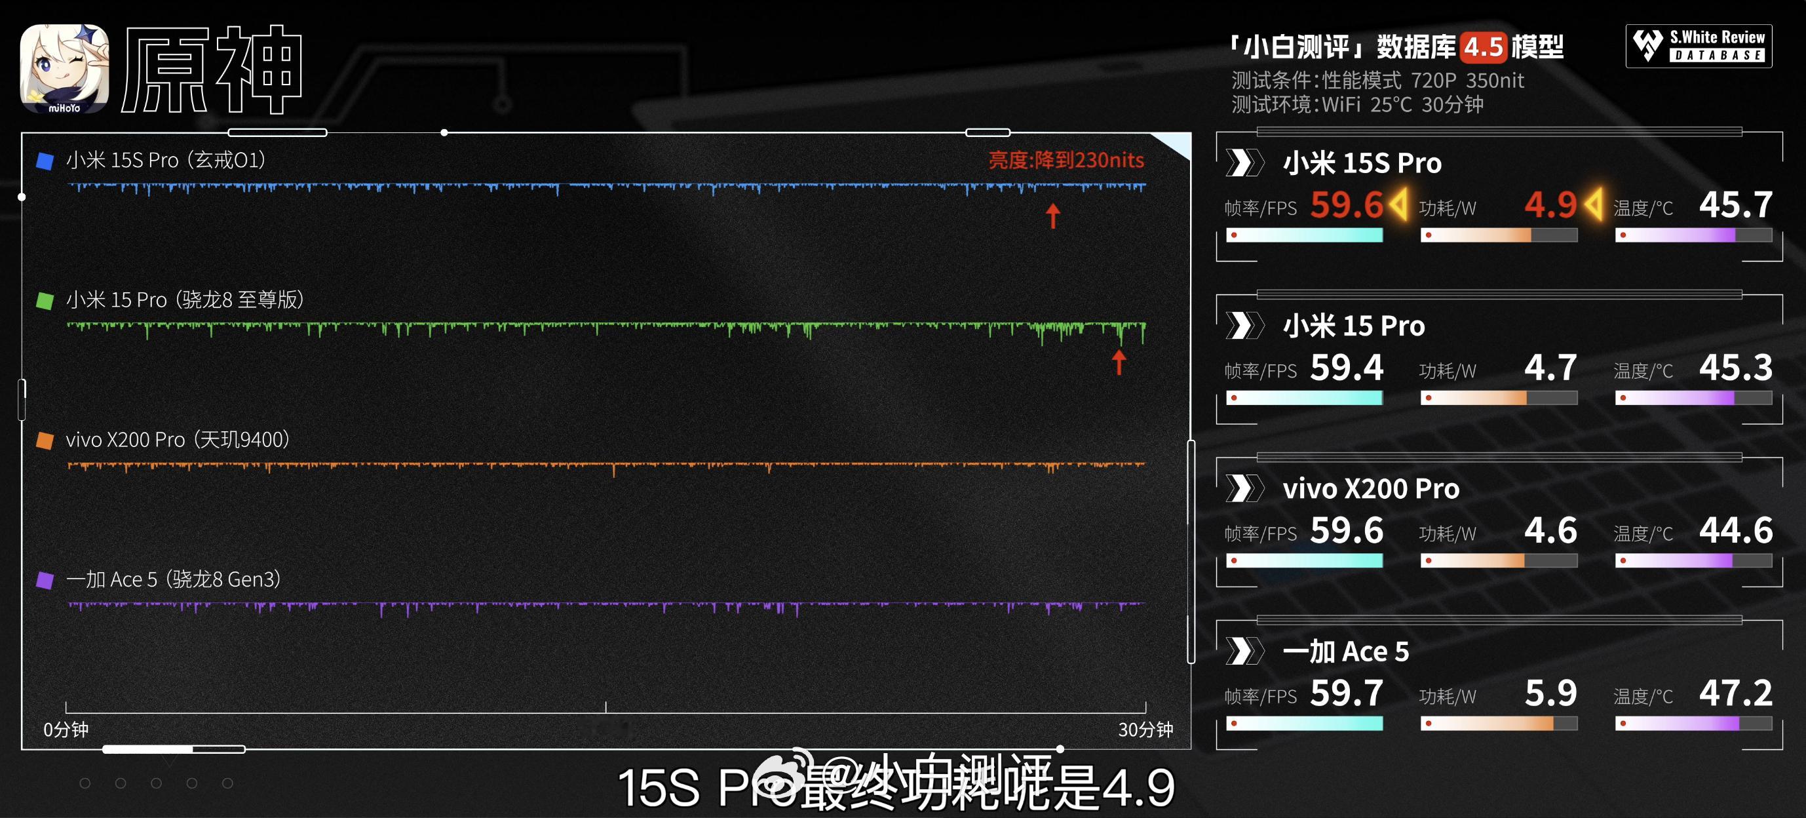
Task: Click the 小米 15S Pro FPS progress bar
Action: (1304, 235)
